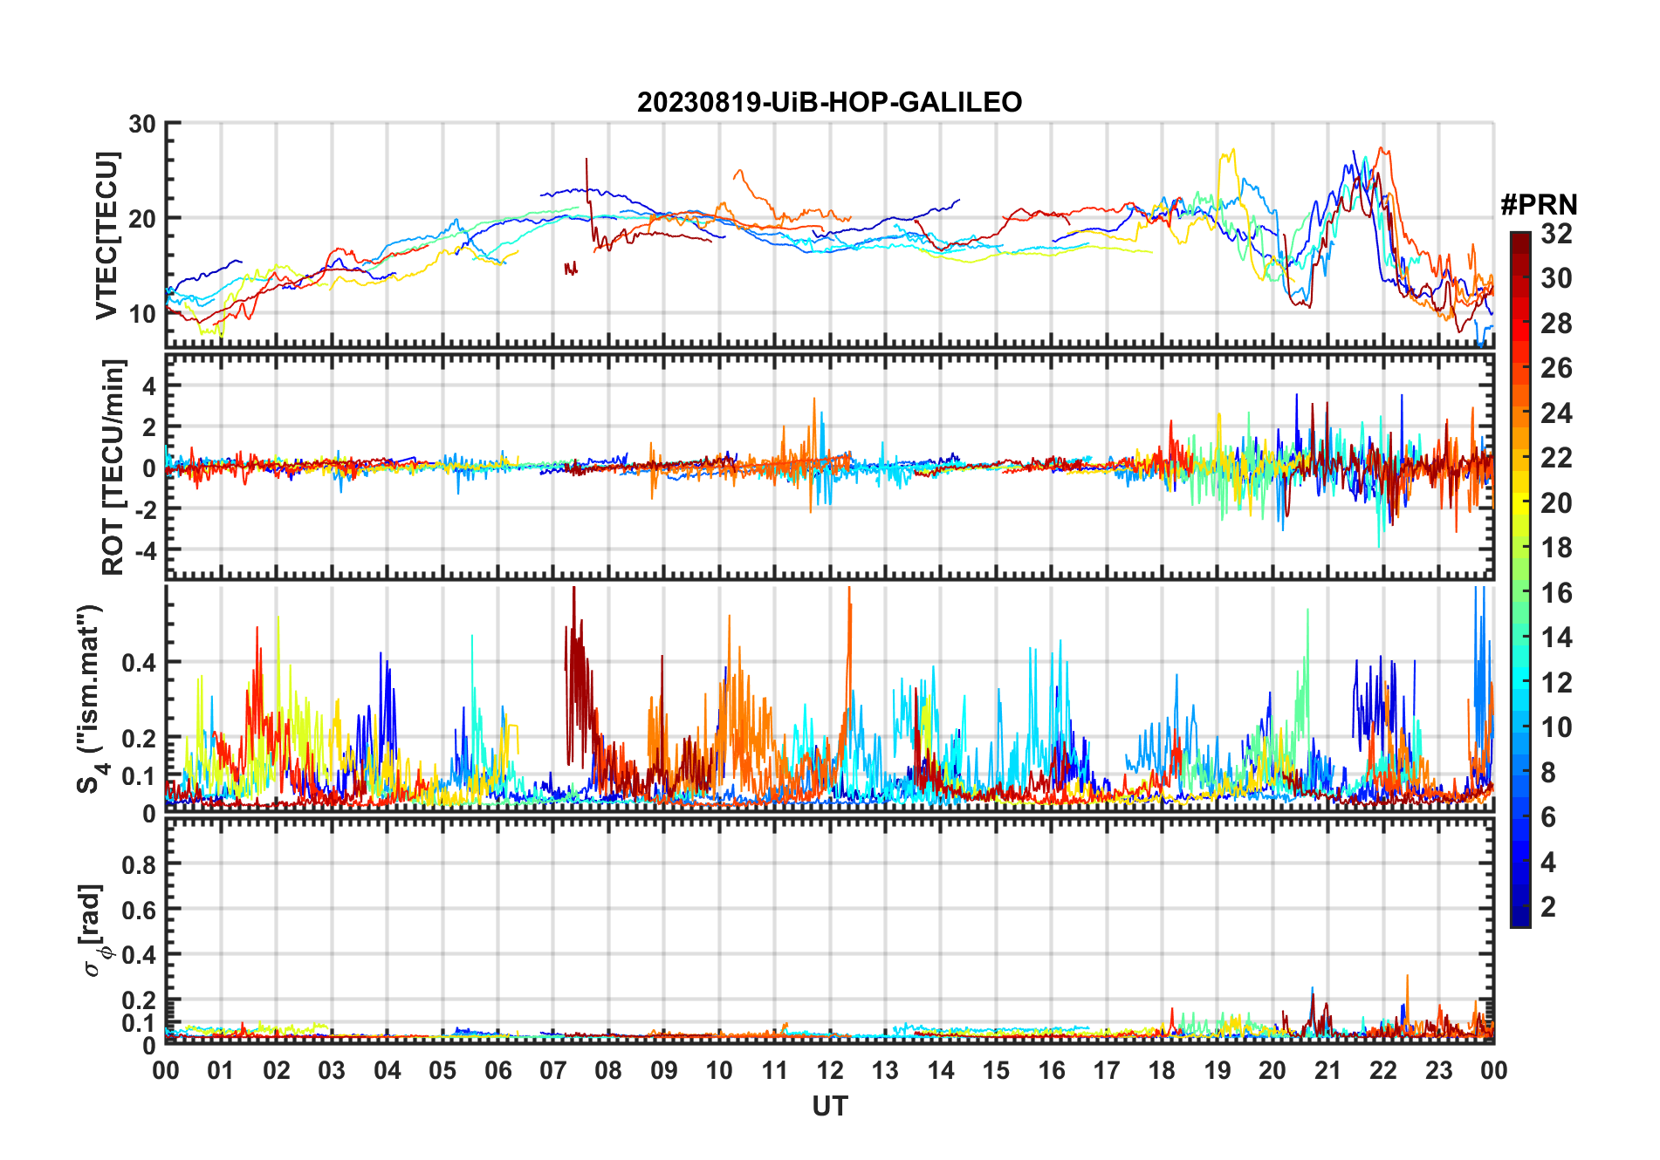Click colorbar tick label 24
1660x1160 pixels.
(x=1556, y=413)
